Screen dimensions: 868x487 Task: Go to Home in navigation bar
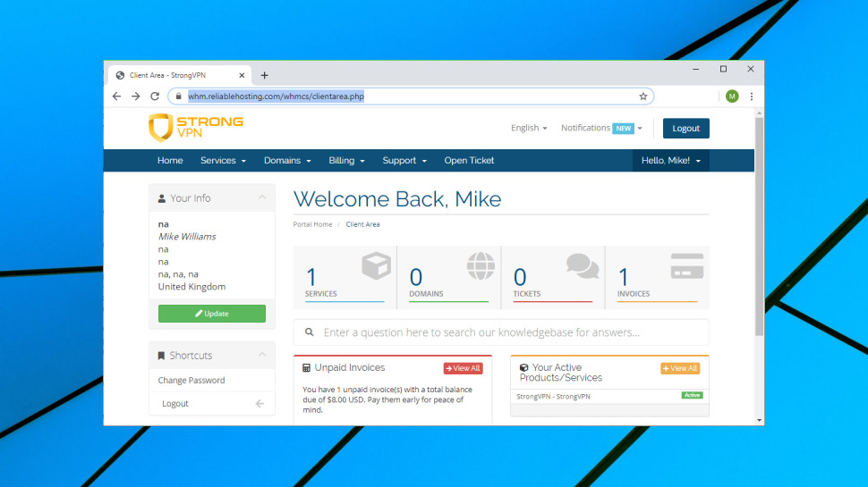(170, 160)
